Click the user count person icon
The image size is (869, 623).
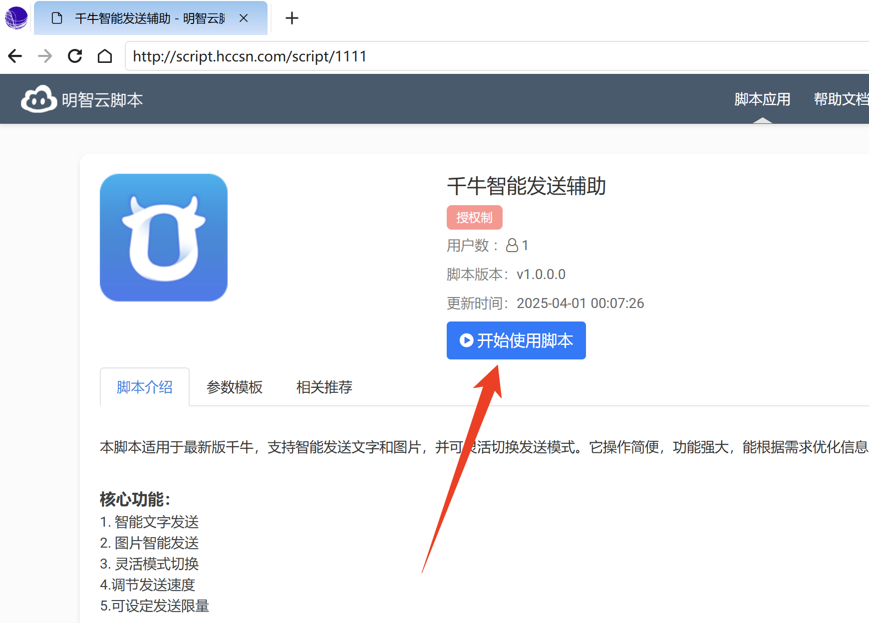click(x=512, y=245)
